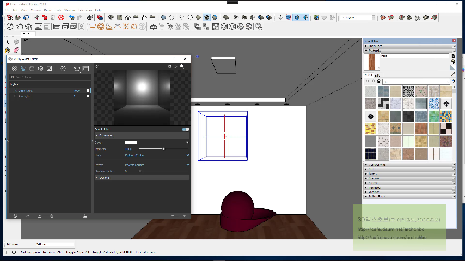The image size is (465, 261).
Task: Click the Cut scissors icon
Action: tap(36, 17)
